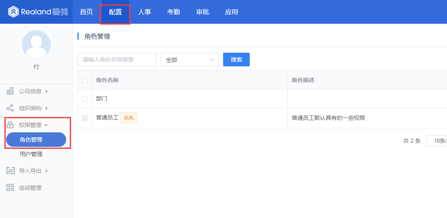Open 用户管理 in the sidebar
Image resolution: width=447 pixels, height=218 pixels.
[31, 154]
